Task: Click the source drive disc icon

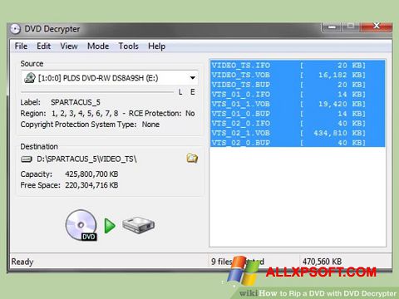Action: [30, 78]
